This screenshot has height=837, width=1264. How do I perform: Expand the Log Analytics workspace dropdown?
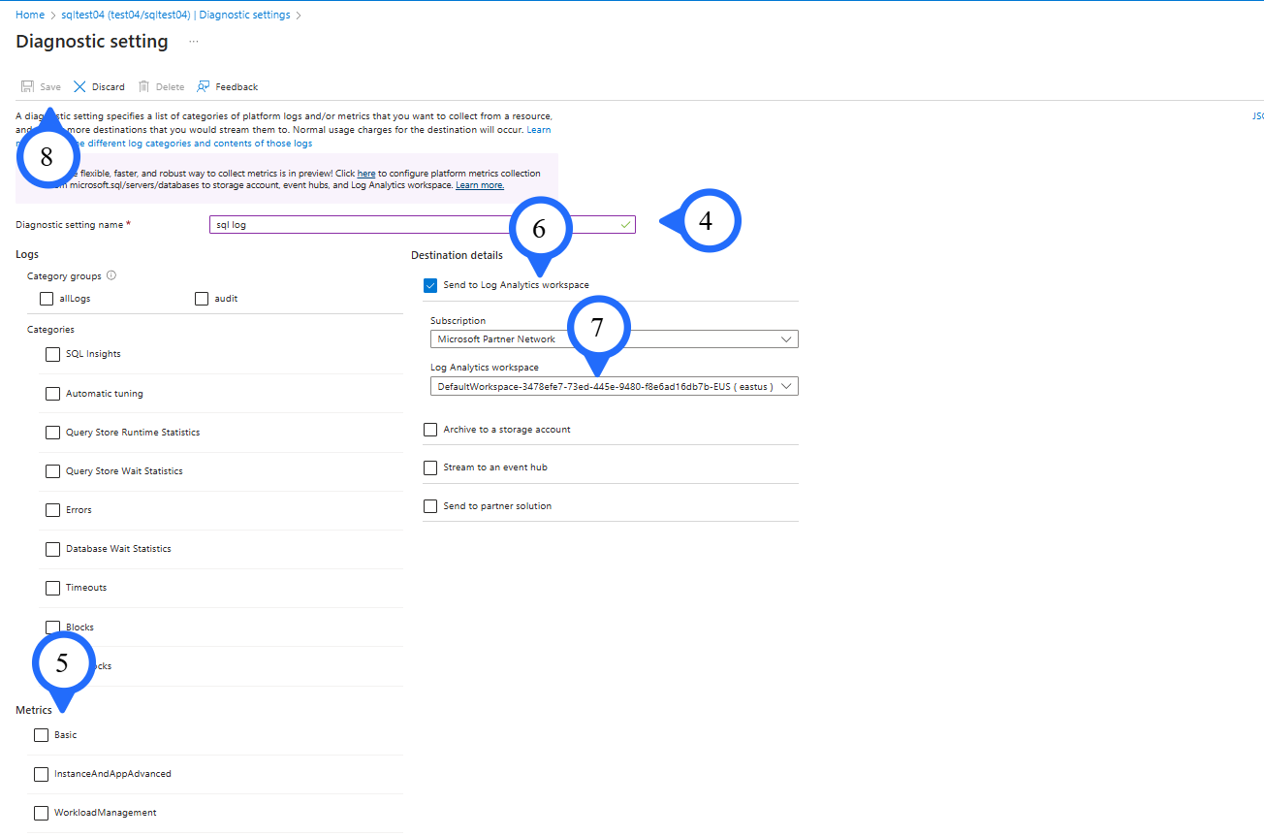click(x=614, y=386)
